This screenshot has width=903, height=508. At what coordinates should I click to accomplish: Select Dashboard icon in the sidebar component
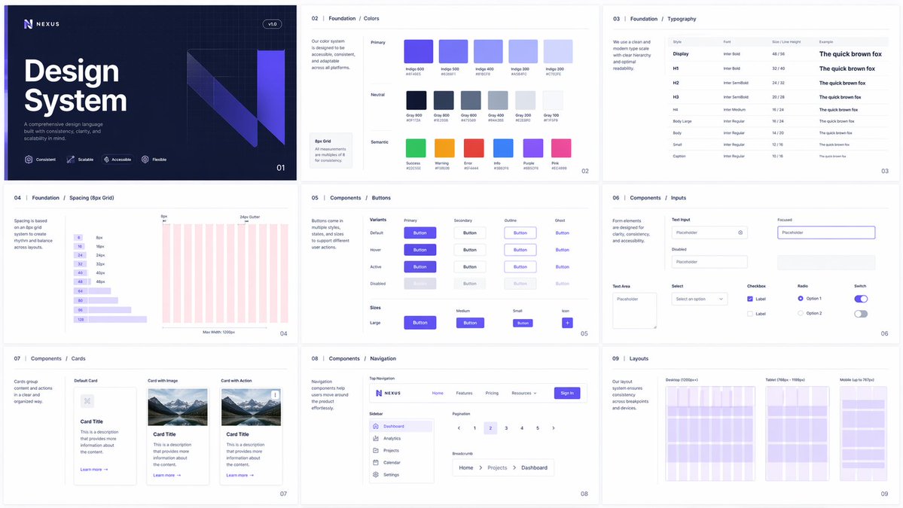point(375,426)
